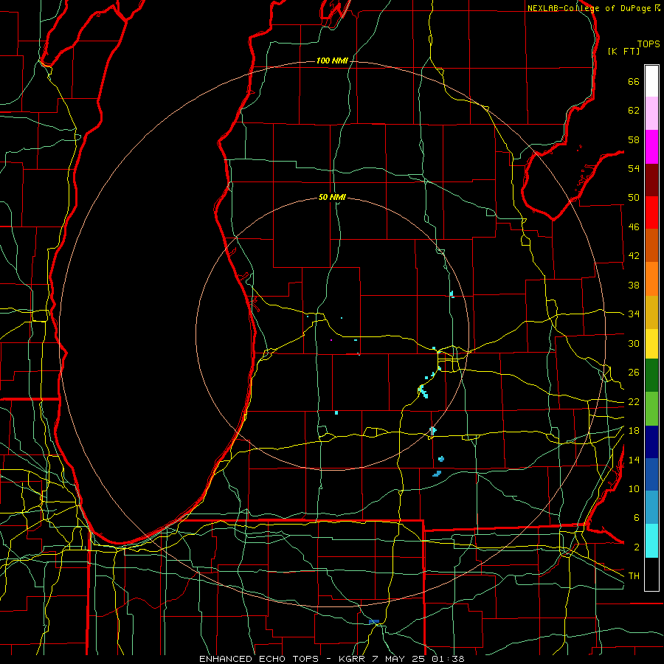664x664 pixels.
Task: Click the 50 value in the legend scale
Action: 634,198
